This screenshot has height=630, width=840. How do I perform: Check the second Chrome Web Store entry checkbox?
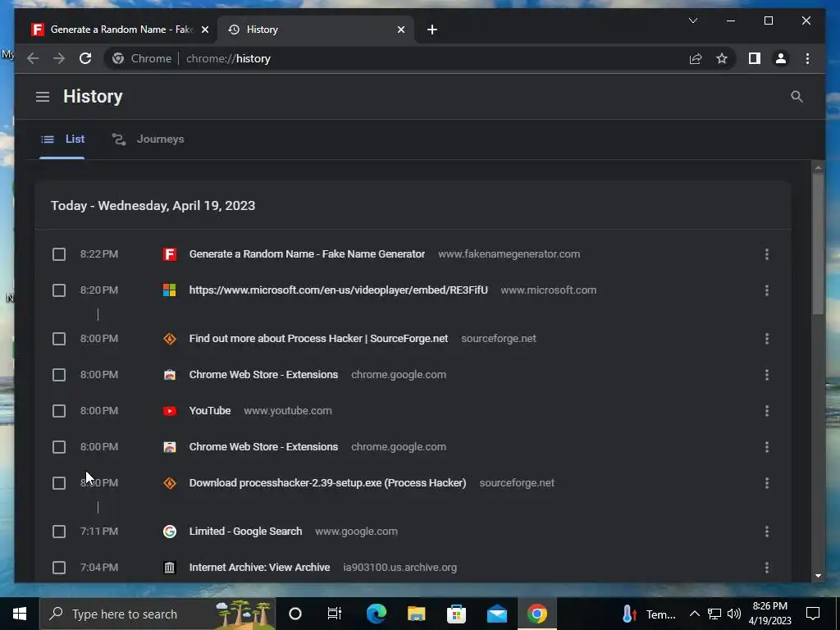coord(59,447)
